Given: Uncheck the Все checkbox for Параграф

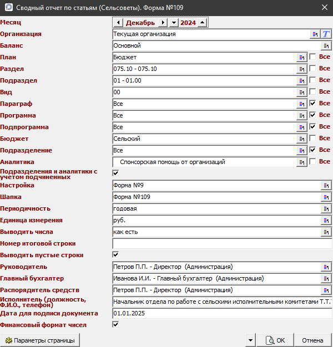Looking at the screenshot, I should (313, 104).
